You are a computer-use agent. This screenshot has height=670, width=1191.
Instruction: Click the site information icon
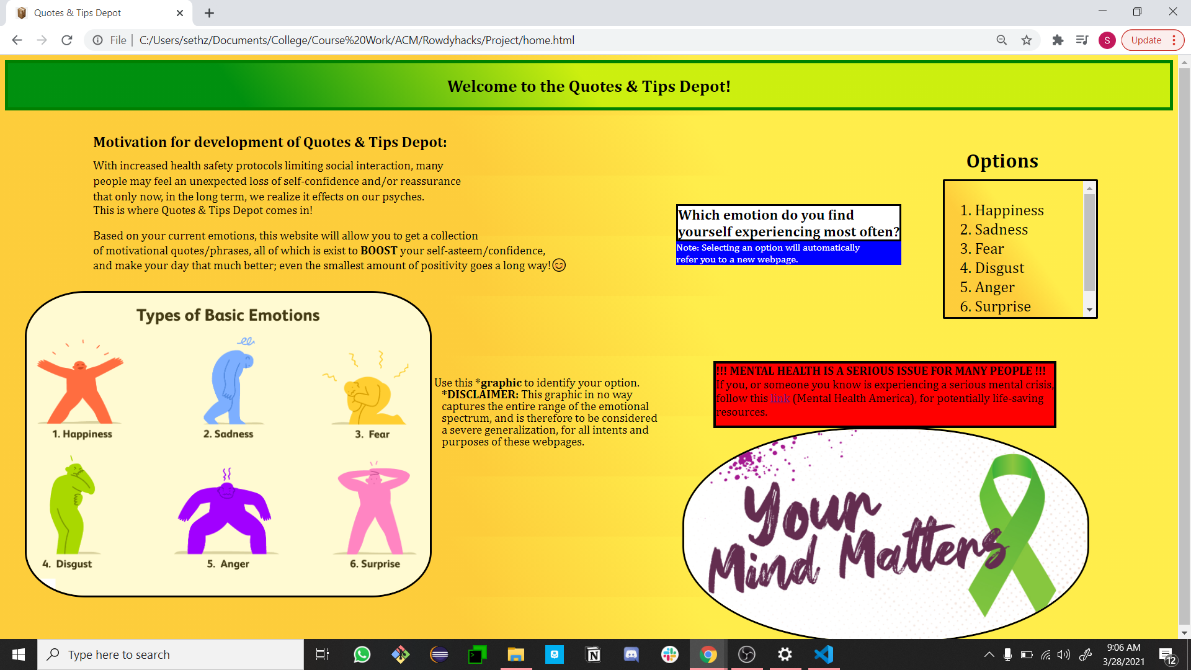[x=97, y=40]
